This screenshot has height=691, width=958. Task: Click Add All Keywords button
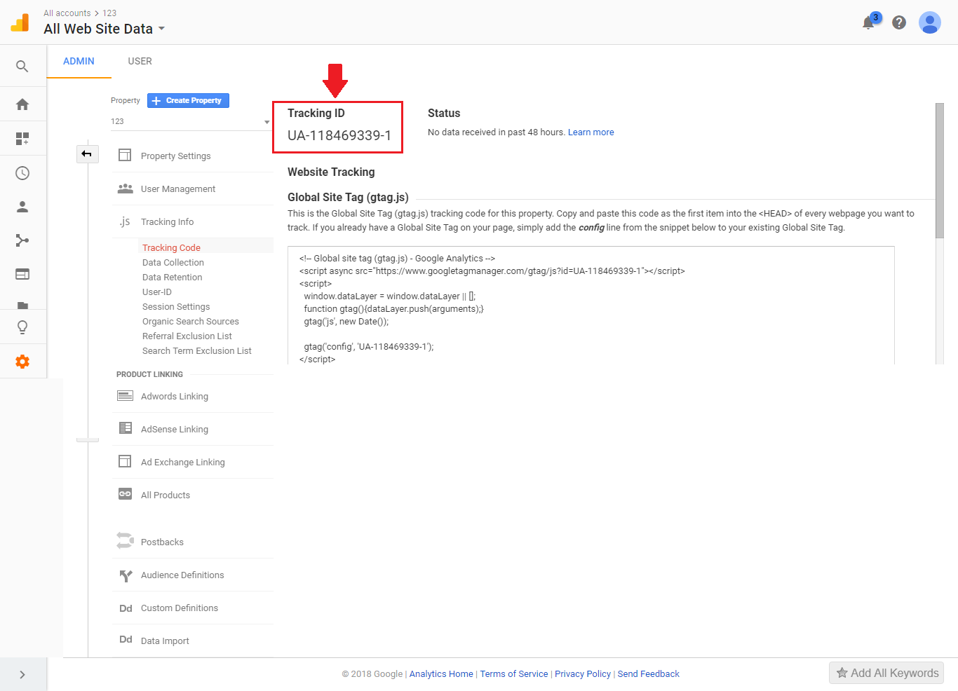tap(886, 673)
